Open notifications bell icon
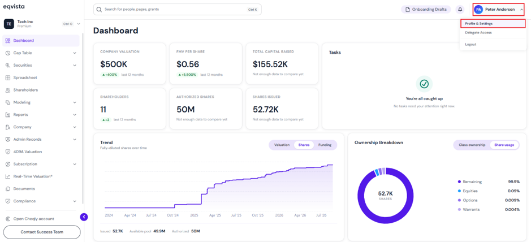The width and height of the screenshot is (531, 242). click(x=460, y=10)
